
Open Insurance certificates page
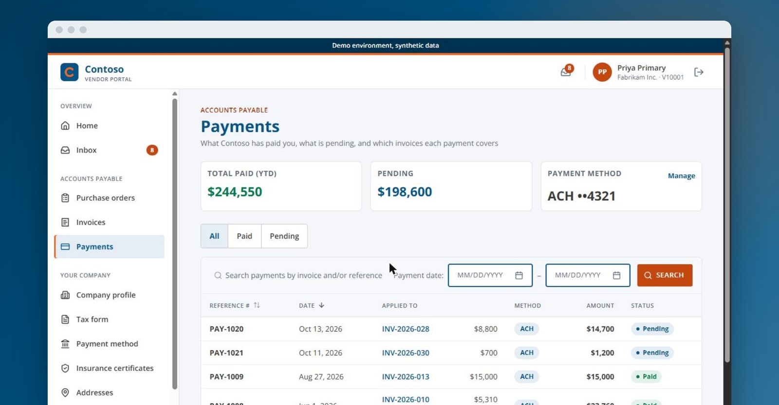(x=109, y=368)
